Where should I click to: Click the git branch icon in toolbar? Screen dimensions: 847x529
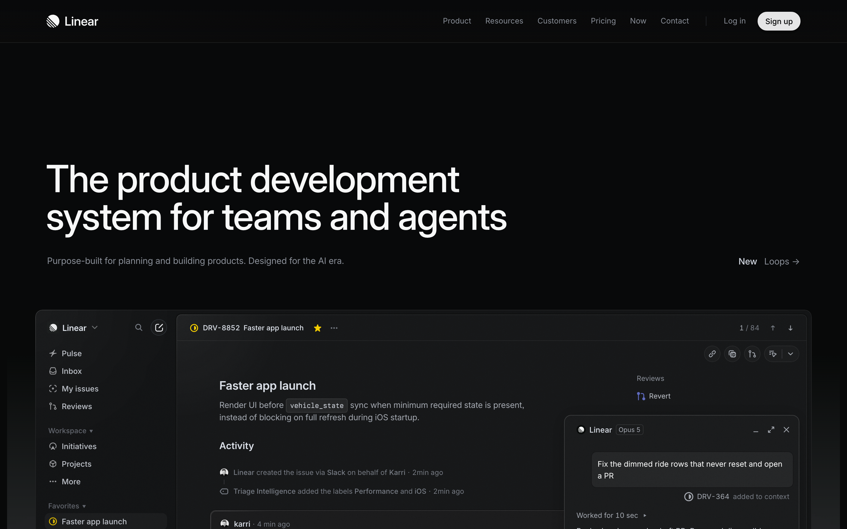point(752,354)
